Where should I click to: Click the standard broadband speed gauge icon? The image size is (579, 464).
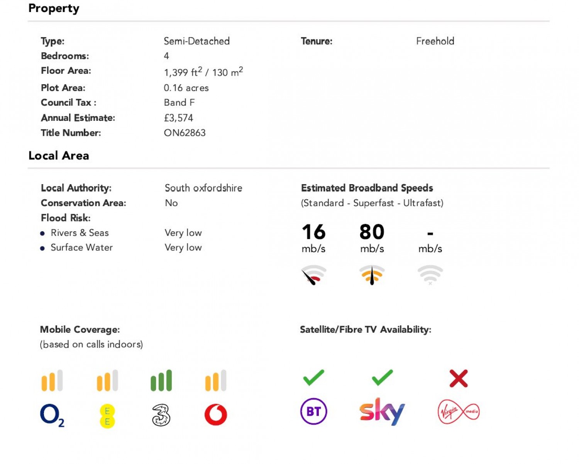pos(313,275)
